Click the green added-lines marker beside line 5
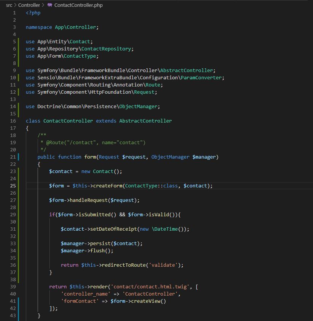This screenshot has height=321, width=313. (x=18, y=42)
